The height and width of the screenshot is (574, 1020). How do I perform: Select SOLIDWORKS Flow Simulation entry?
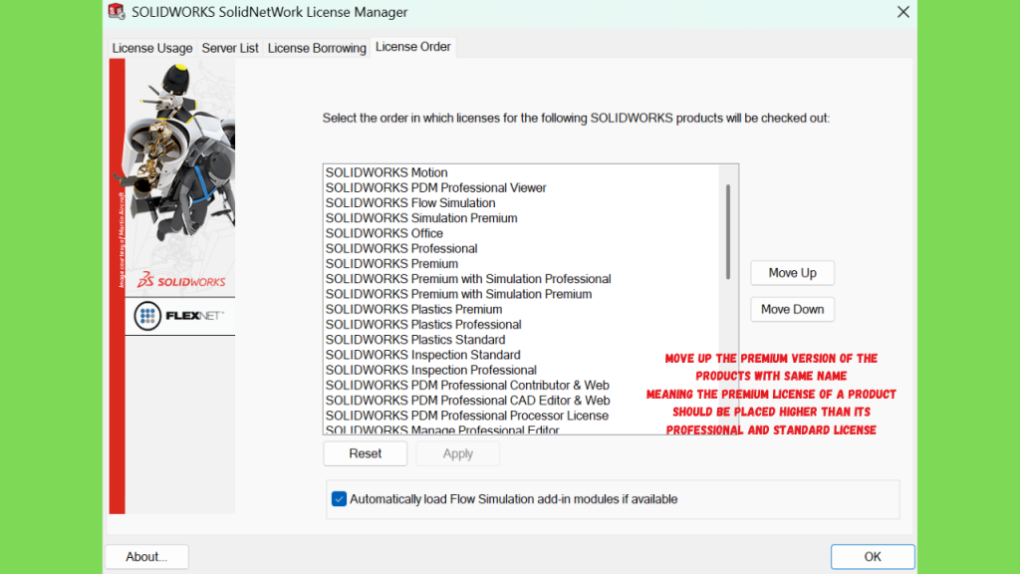[521, 203]
